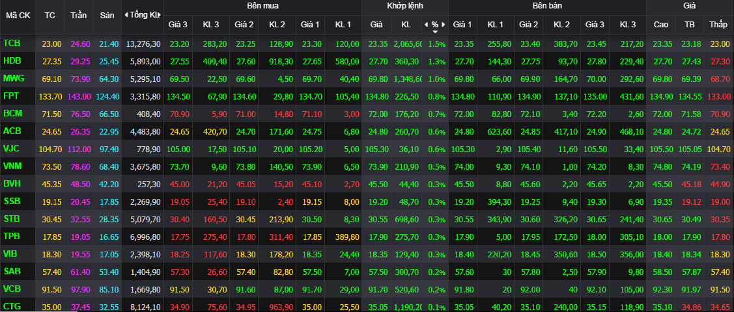Click the Khớp lệnh group header
The image size is (734, 312).
tap(405, 6)
